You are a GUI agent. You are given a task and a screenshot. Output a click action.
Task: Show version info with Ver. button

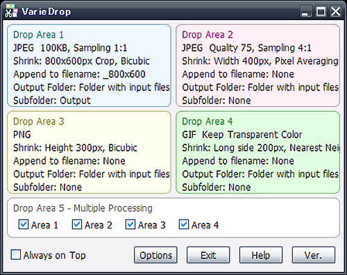tap(314, 255)
